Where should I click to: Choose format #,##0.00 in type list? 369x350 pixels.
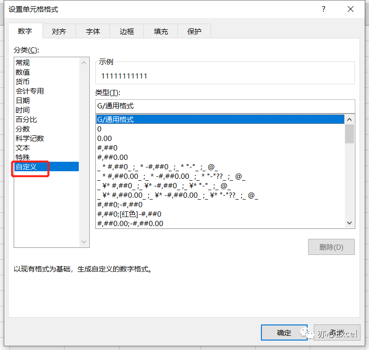click(x=220, y=157)
